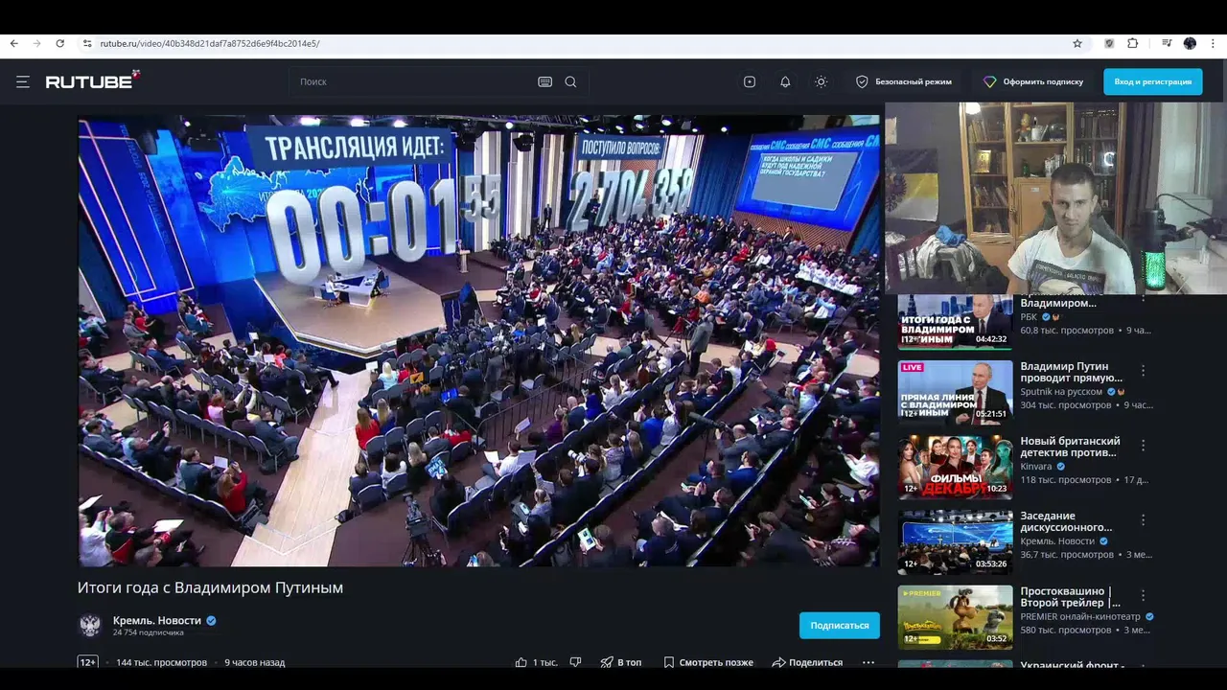Like the video with thumbs up
Screen dimensions: 1227x690
coord(521,662)
